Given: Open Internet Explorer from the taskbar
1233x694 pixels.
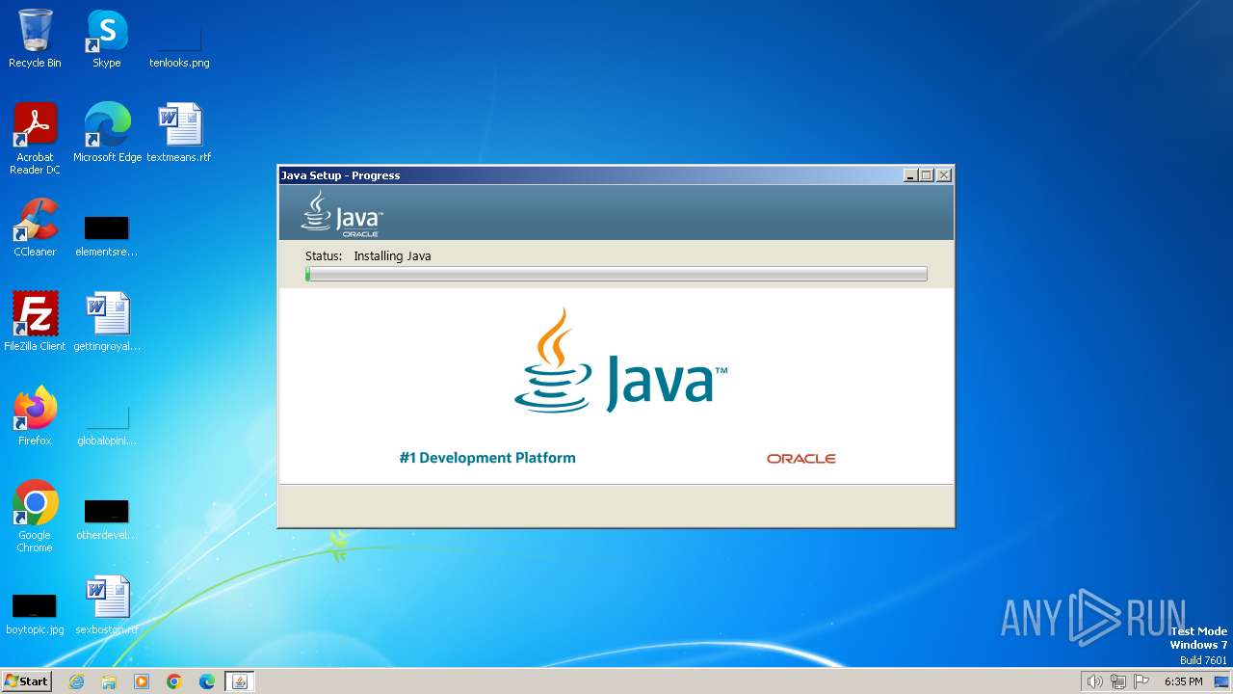Looking at the screenshot, I should coord(76,681).
